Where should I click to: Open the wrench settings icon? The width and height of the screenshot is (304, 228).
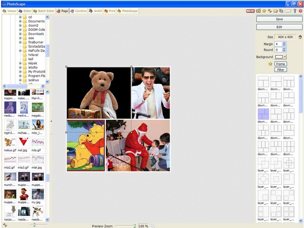[x=295, y=11]
